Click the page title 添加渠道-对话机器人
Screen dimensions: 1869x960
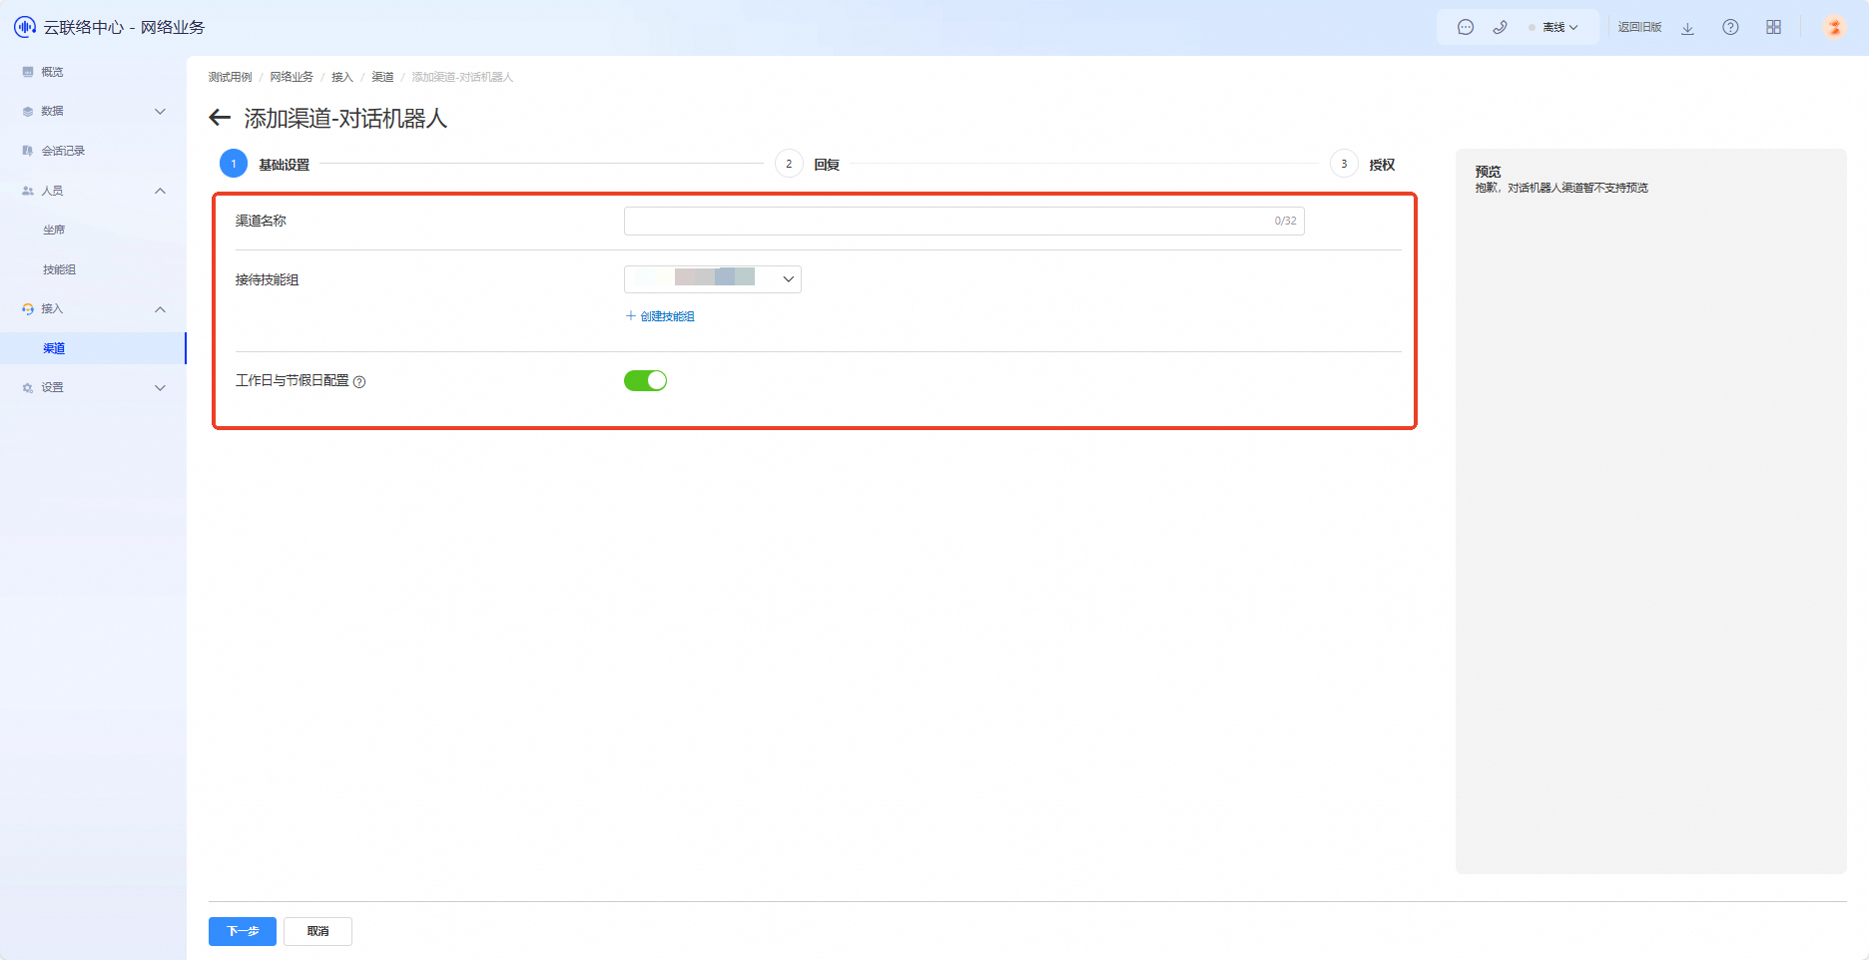pos(345,119)
